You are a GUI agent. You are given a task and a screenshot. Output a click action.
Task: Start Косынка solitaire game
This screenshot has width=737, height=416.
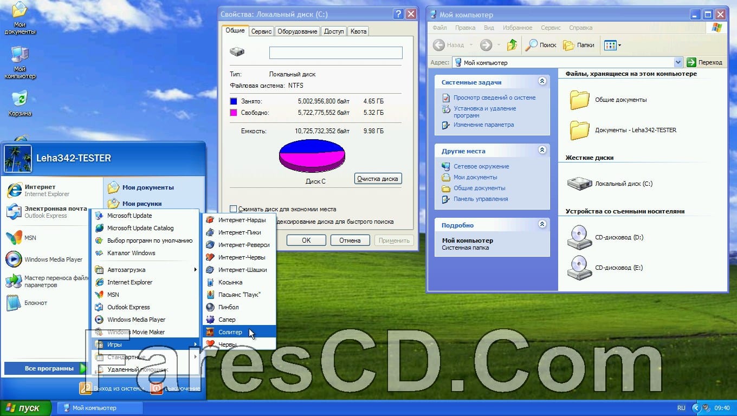click(240, 282)
